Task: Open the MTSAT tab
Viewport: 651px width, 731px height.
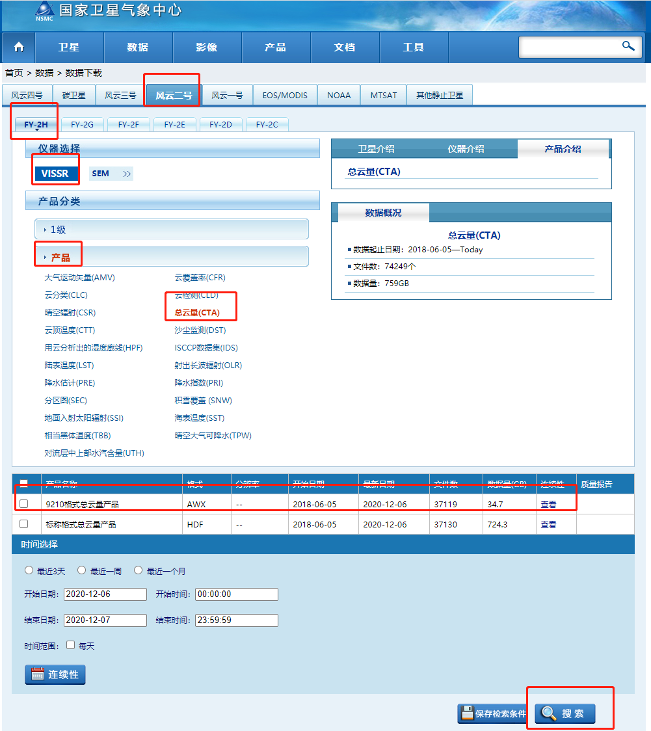Action: click(384, 95)
